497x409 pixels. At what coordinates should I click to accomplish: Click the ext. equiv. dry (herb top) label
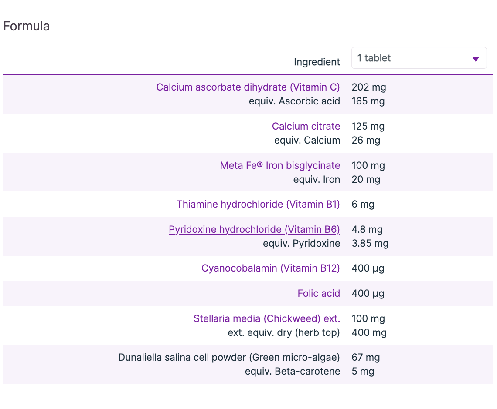(284, 332)
